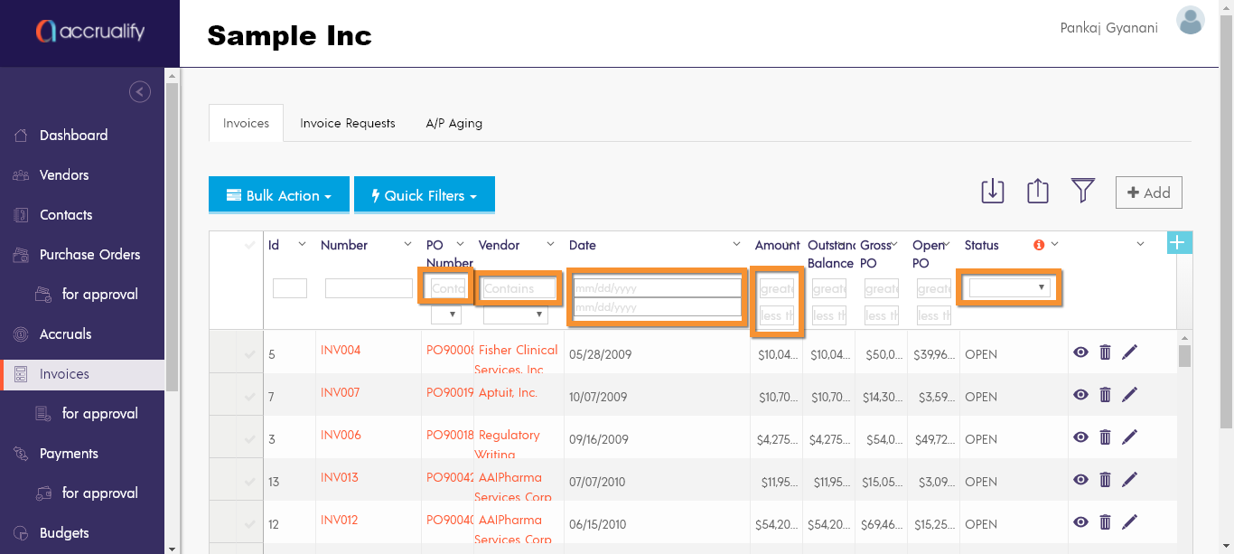The width and height of the screenshot is (1234, 554).
Task: Open the Status filter dropdown
Action: 1009,288
